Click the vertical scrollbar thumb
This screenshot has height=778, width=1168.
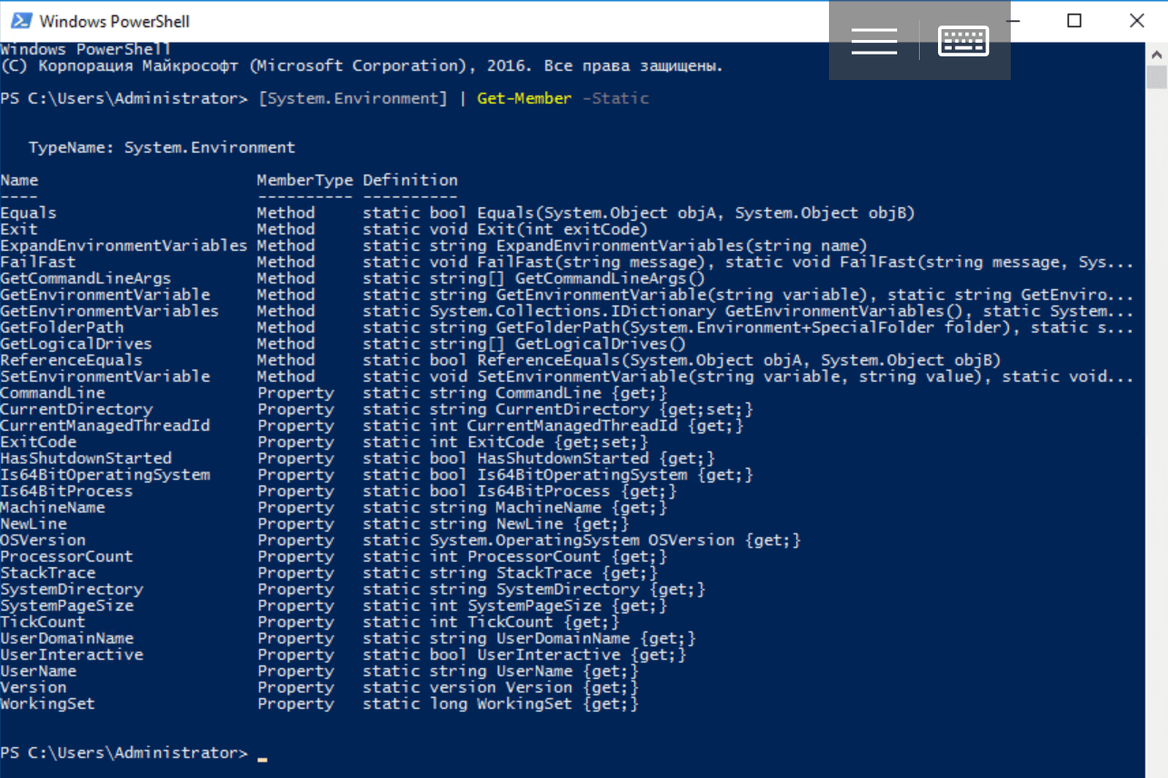(1156, 77)
